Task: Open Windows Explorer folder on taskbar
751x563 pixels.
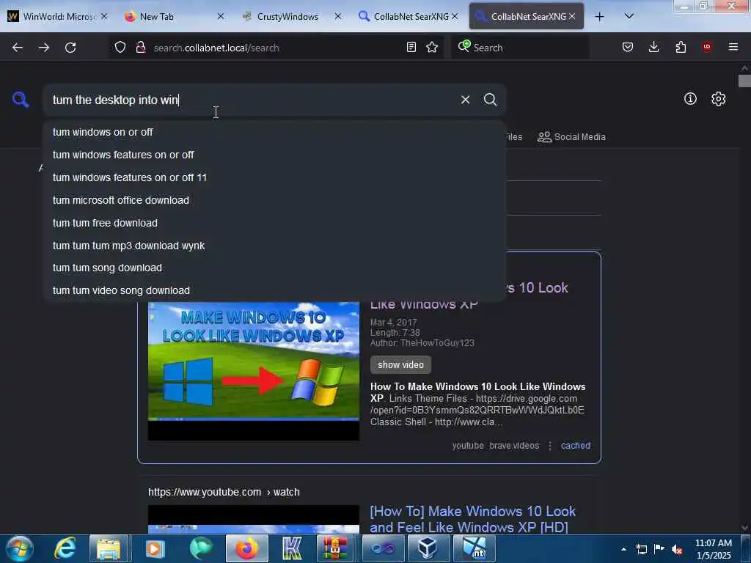Action: (x=109, y=548)
